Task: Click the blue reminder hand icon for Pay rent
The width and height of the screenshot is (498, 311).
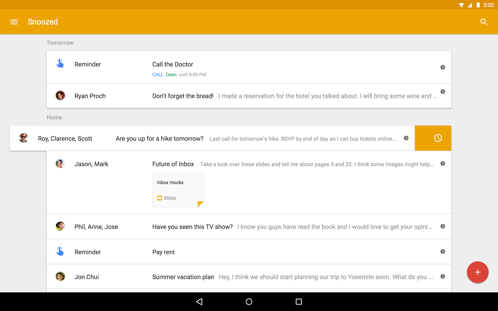Action: click(x=60, y=252)
